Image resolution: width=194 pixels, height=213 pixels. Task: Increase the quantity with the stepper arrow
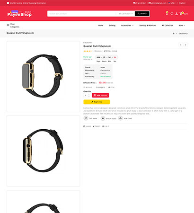click(89, 94)
